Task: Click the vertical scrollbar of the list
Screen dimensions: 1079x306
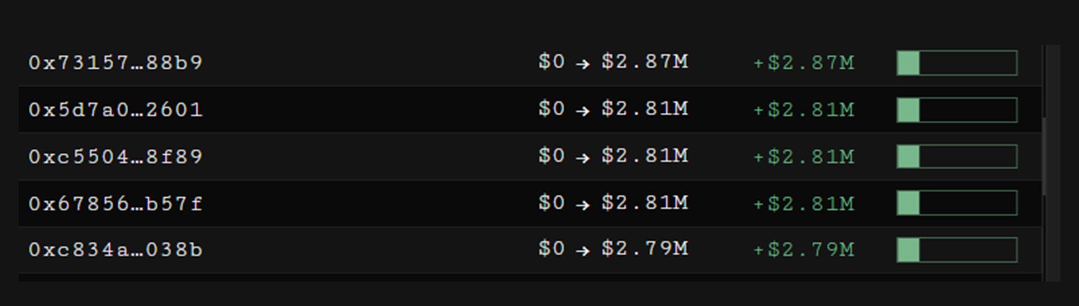Action: click(x=1044, y=155)
